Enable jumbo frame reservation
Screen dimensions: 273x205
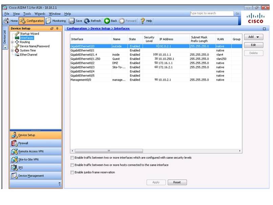(x=72, y=172)
